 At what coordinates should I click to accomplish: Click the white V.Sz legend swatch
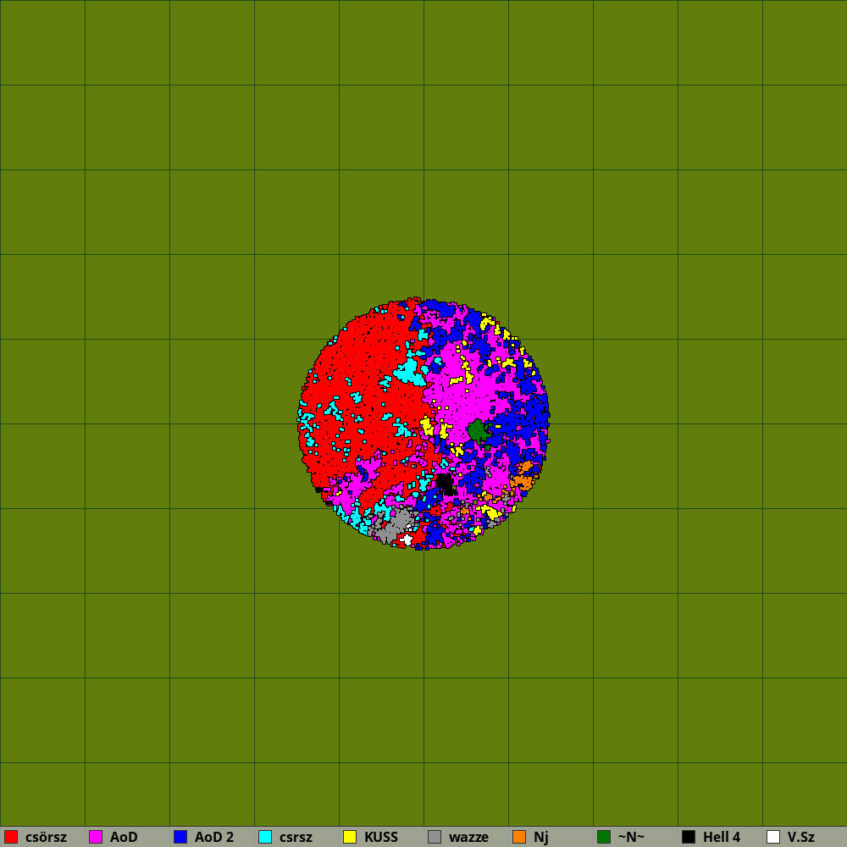tap(773, 837)
